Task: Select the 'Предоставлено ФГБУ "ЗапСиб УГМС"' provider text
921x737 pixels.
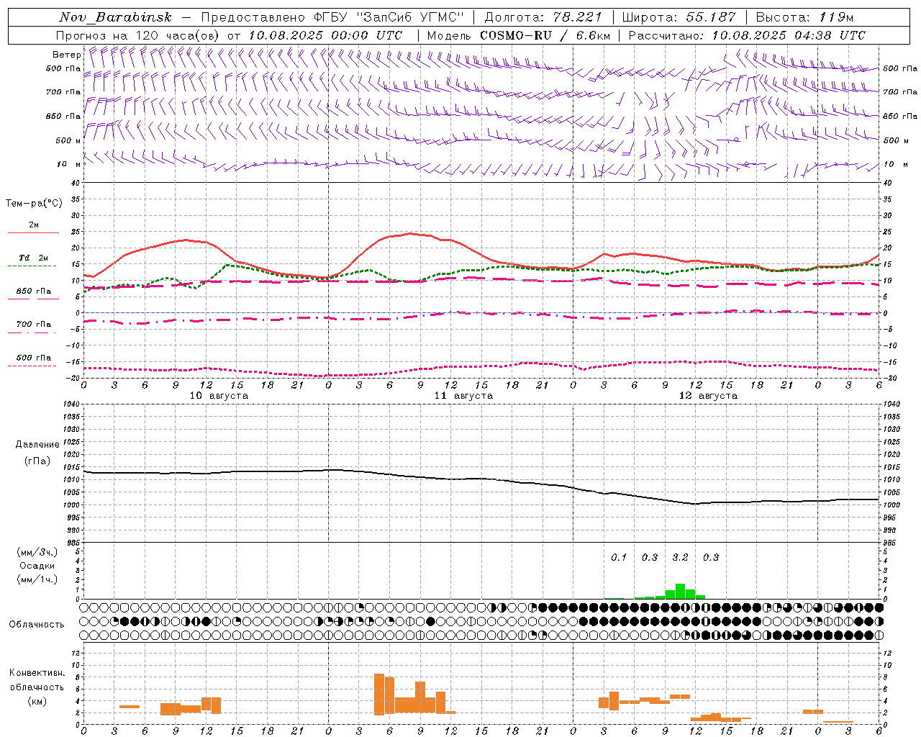Action: tap(332, 17)
